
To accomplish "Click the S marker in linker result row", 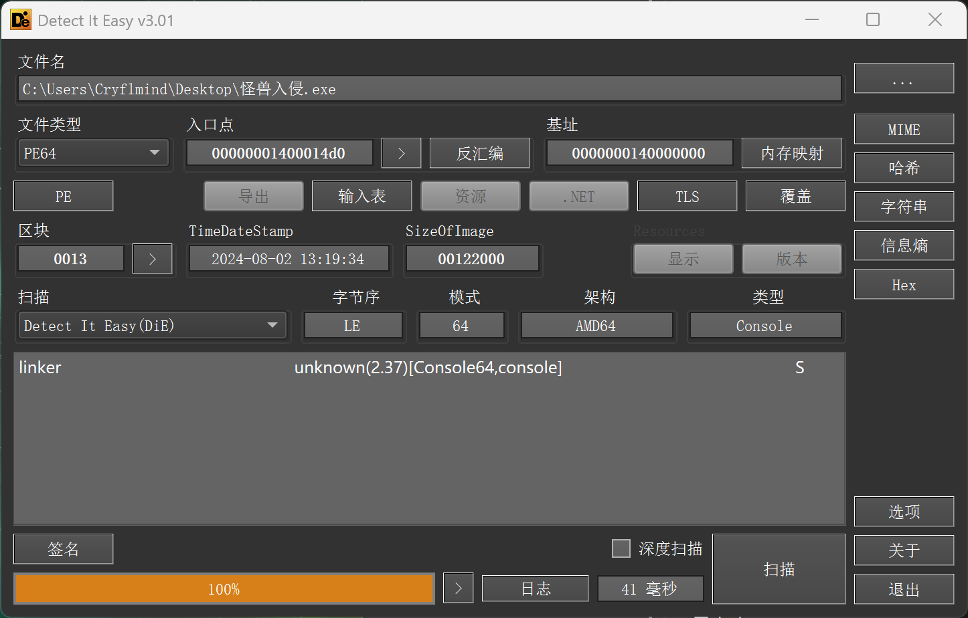I will pyautogui.click(x=799, y=367).
